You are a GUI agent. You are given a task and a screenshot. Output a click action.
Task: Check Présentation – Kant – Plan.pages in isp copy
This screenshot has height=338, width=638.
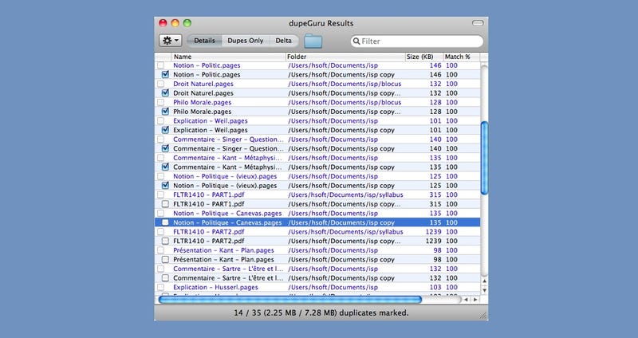pyautogui.click(x=165, y=260)
